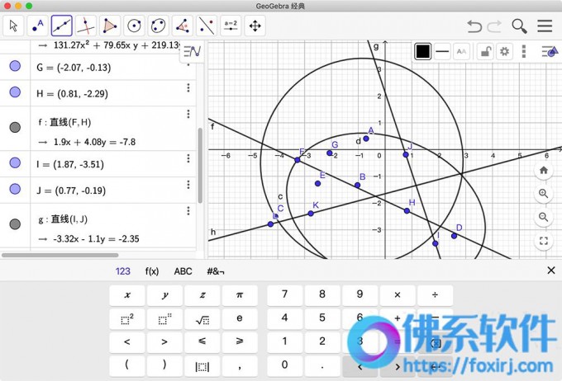Switch to the 123 keyboard tab
This screenshot has height=381, width=562.
click(x=122, y=271)
